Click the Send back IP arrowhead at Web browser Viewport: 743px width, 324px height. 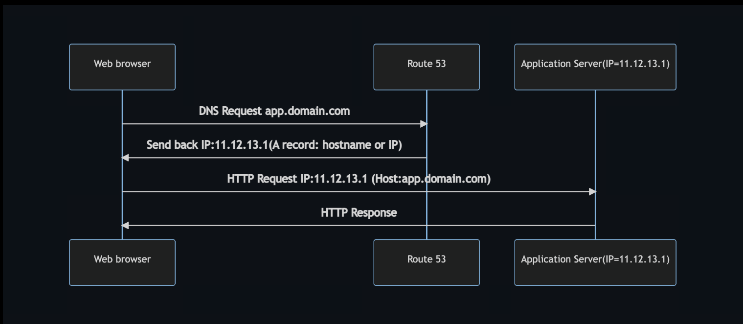[125, 158]
